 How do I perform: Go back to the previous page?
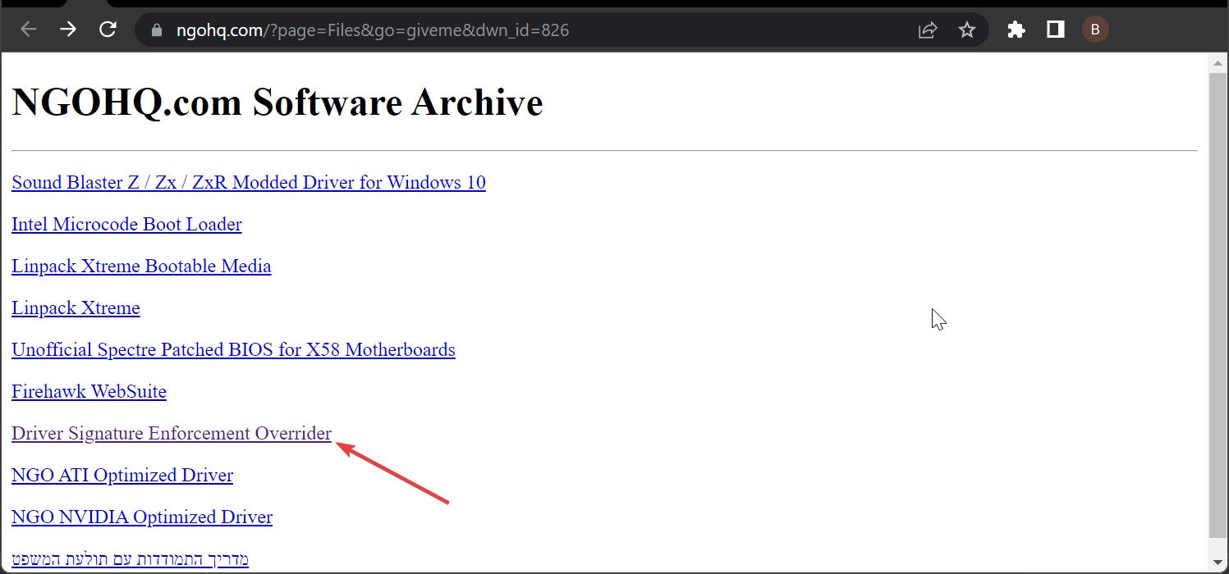(x=29, y=30)
